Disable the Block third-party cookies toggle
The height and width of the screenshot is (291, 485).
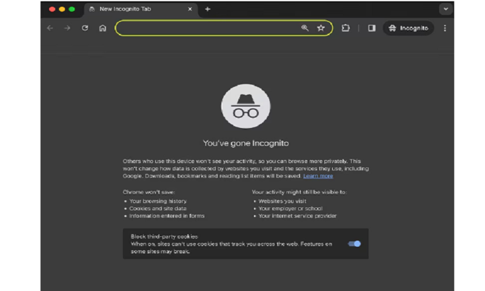354,244
